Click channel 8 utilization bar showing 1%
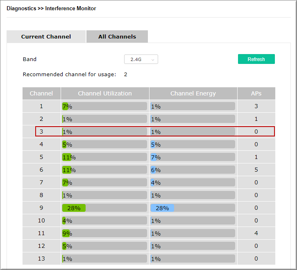The width and height of the screenshot is (297, 270). tap(104, 195)
